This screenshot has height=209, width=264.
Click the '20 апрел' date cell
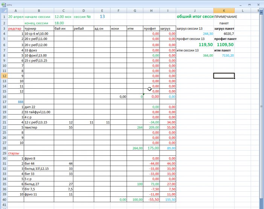(16, 17)
